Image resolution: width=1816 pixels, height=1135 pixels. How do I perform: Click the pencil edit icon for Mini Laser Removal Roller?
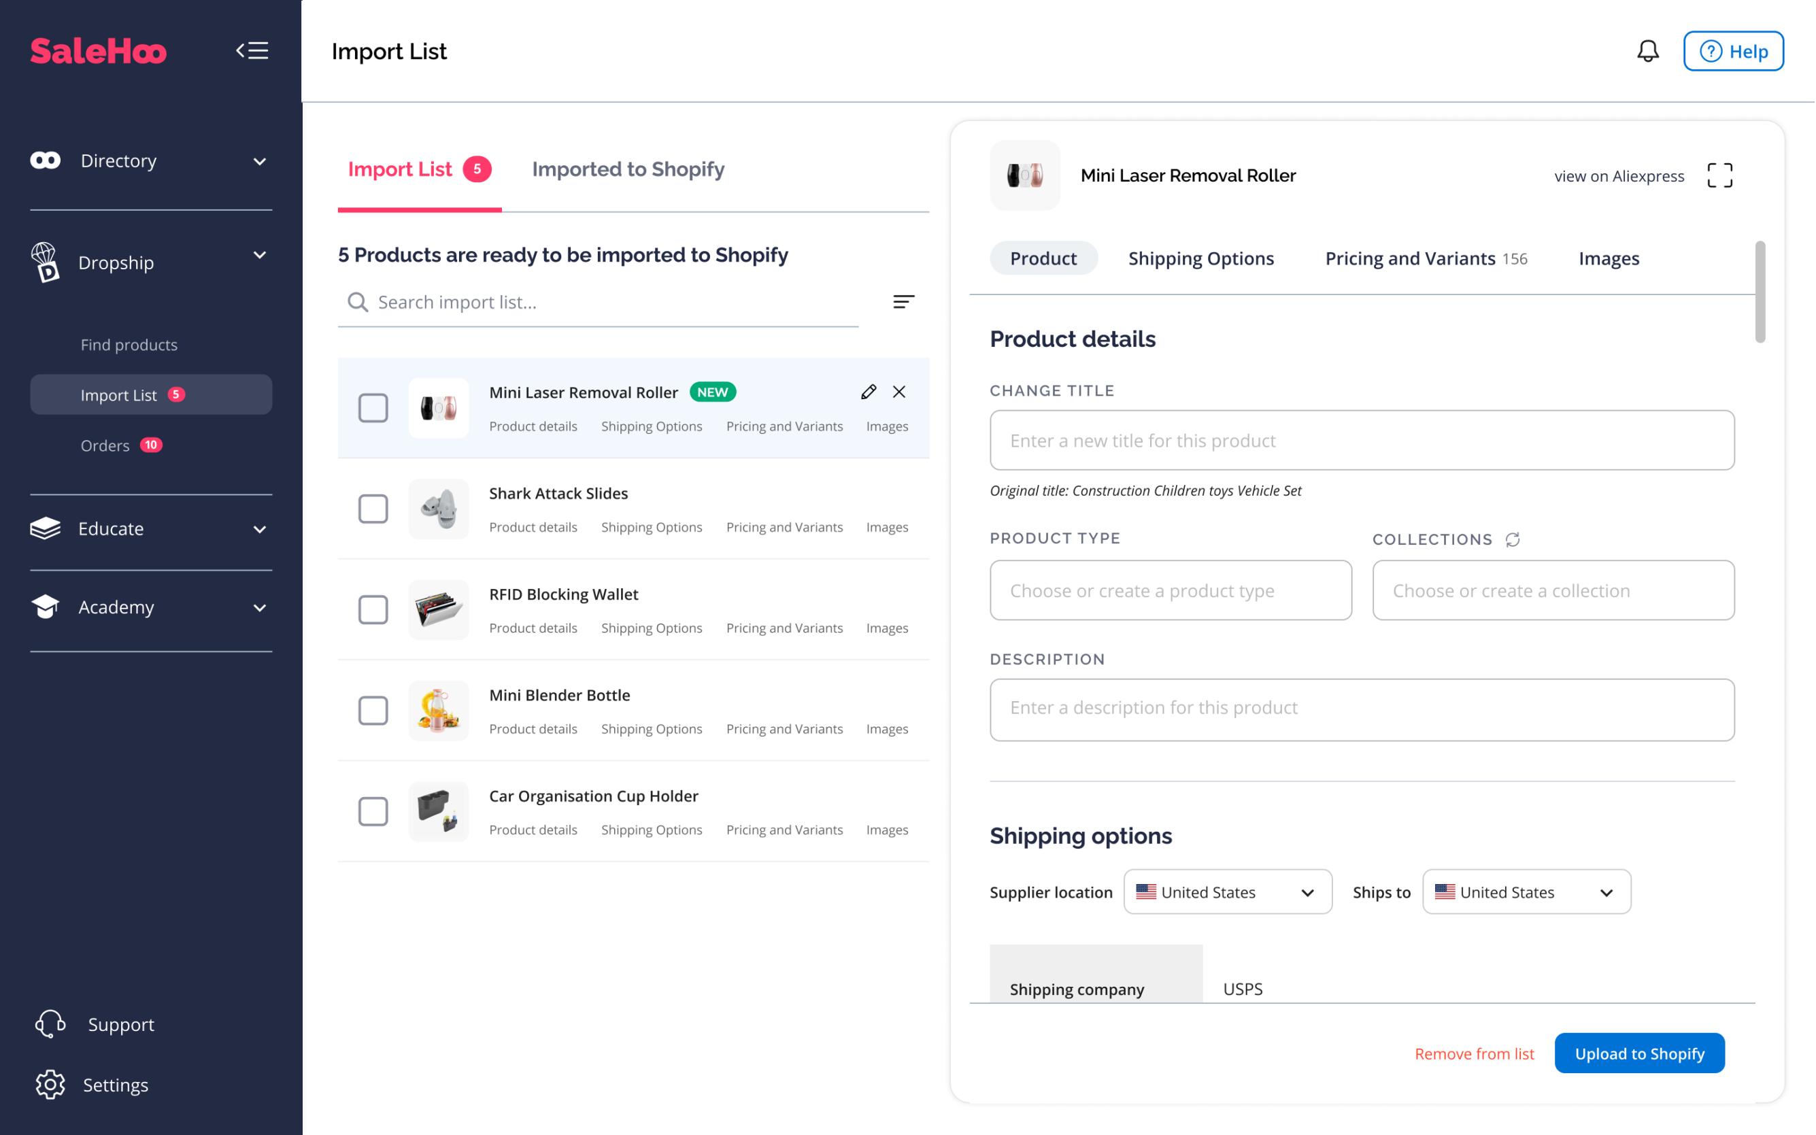point(869,392)
